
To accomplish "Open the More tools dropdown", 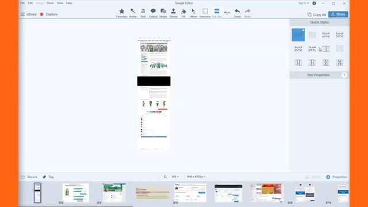I will [x=227, y=13].
